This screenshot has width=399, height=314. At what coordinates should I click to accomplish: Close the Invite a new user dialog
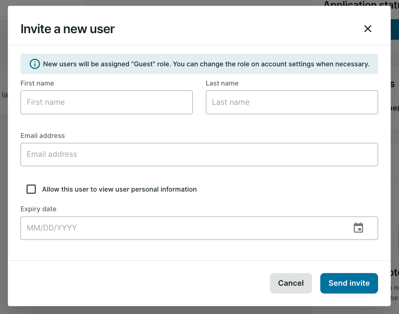point(368,29)
